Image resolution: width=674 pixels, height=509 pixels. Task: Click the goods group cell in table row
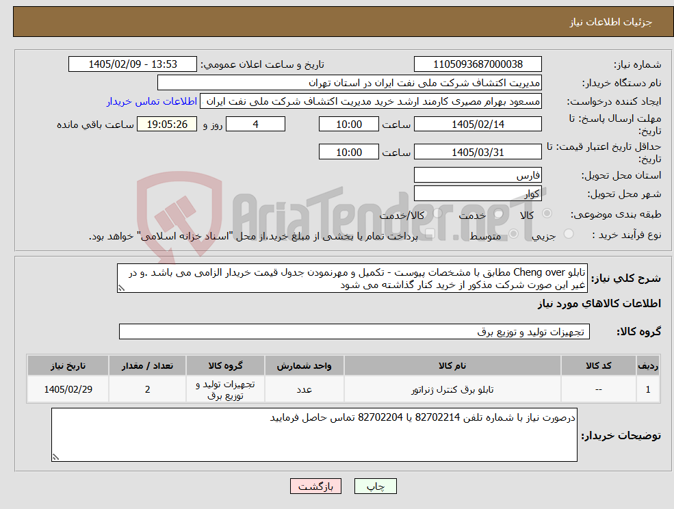tap(225, 389)
